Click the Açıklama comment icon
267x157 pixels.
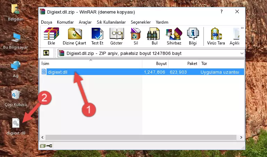click(x=235, y=36)
